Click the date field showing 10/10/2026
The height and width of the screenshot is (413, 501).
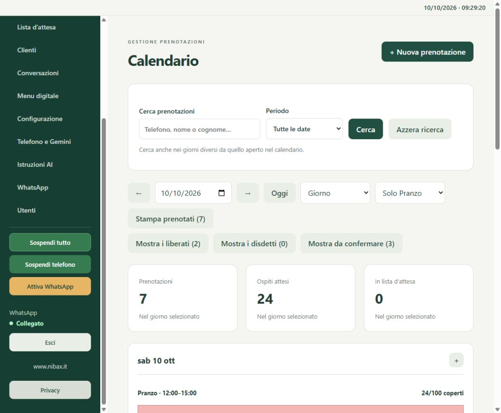pyautogui.click(x=193, y=193)
